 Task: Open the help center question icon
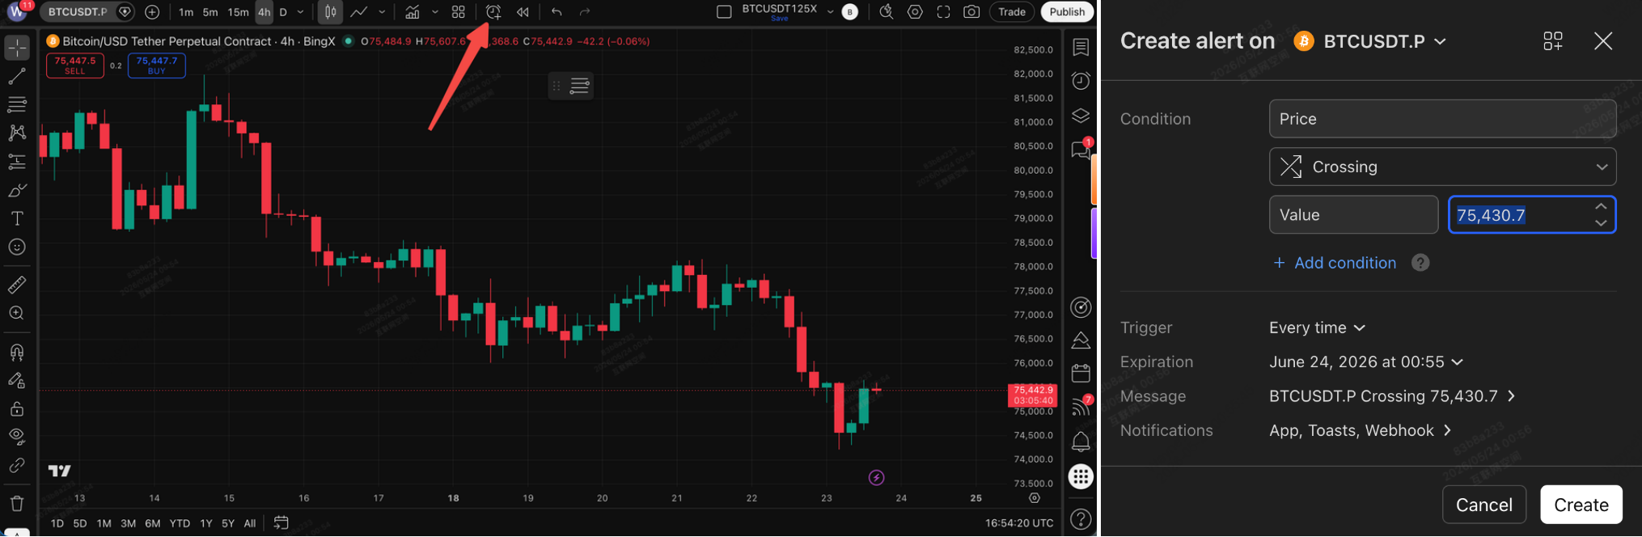[1081, 519]
